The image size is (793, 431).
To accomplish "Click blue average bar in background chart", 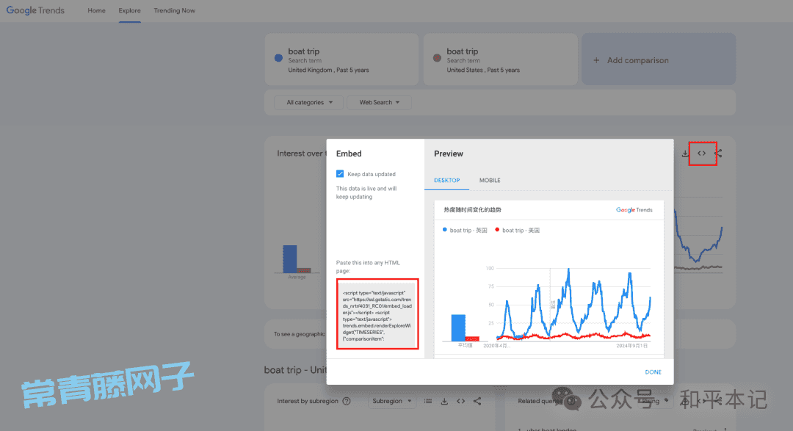I will 290,259.
